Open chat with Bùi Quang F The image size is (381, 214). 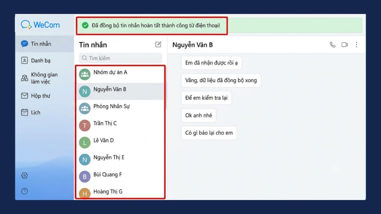pyautogui.click(x=120, y=177)
